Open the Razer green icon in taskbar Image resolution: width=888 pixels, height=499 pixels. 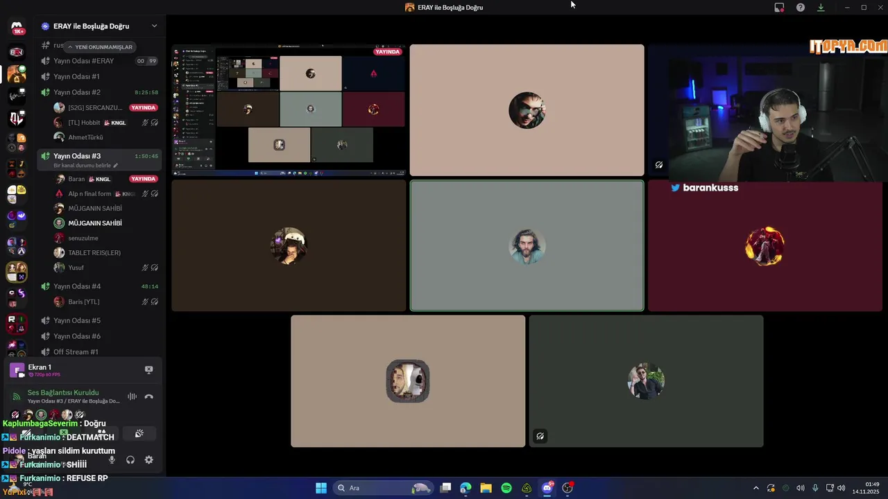[x=527, y=488]
